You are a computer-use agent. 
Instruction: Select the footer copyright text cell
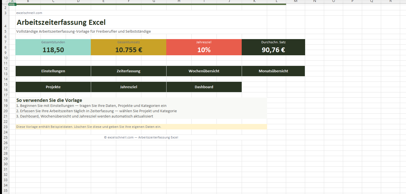(141, 137)
